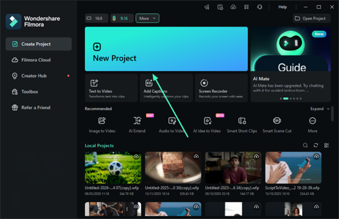Viewport: 339px width, 219px height.
Task: Select the 16:9 aspect ratio option
Action: (x=96, y=18)
